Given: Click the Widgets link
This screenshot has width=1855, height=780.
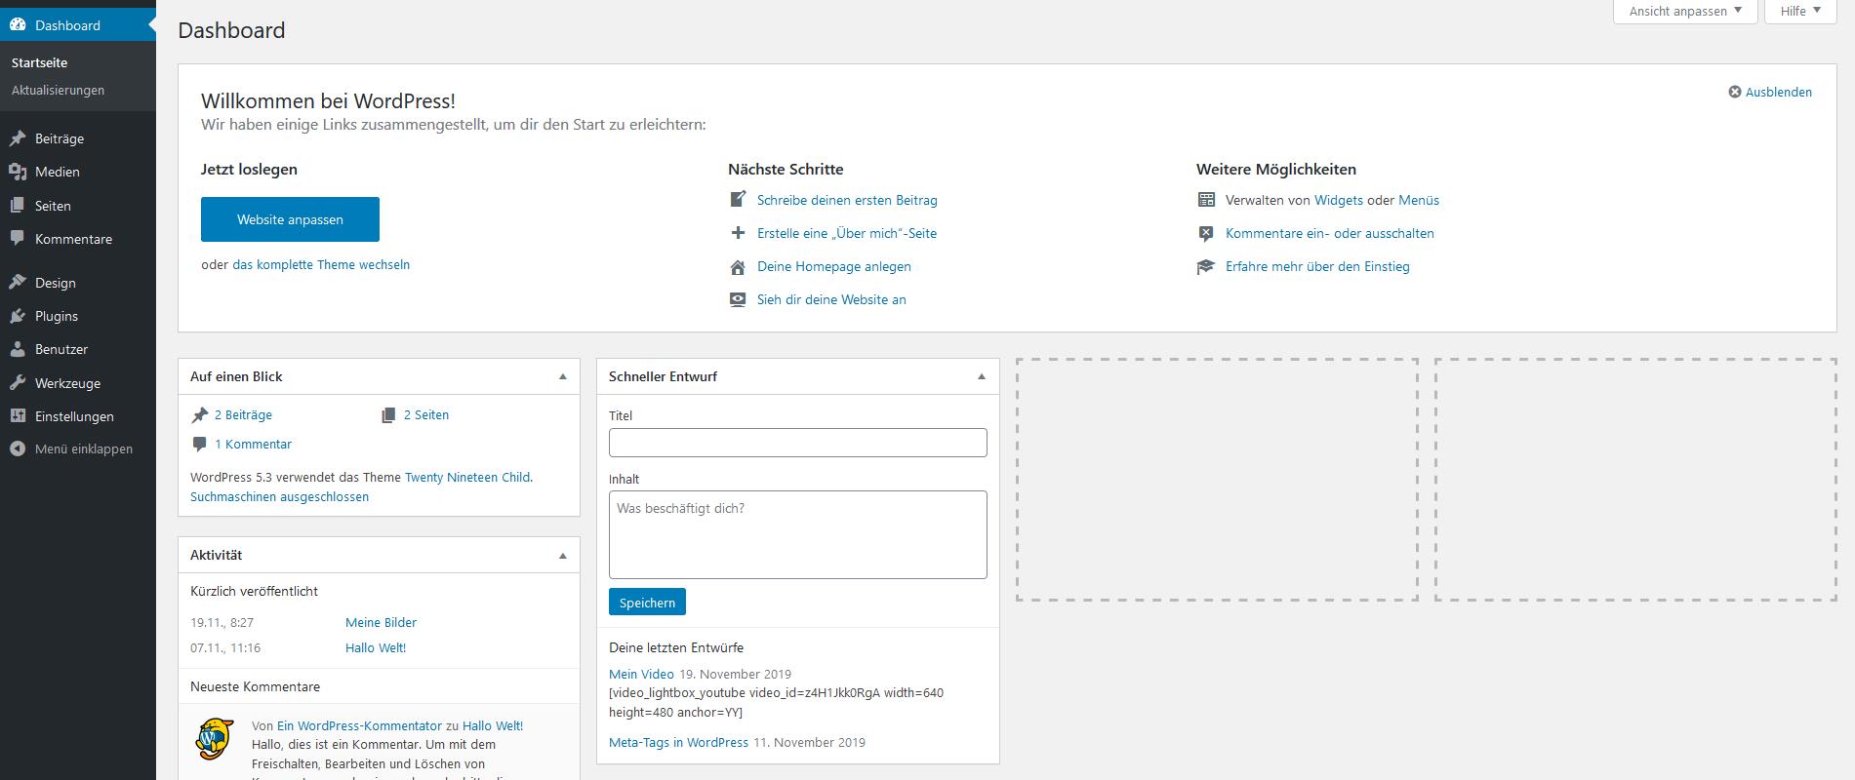Looking at the screenshot, I should coord(1339,200).
